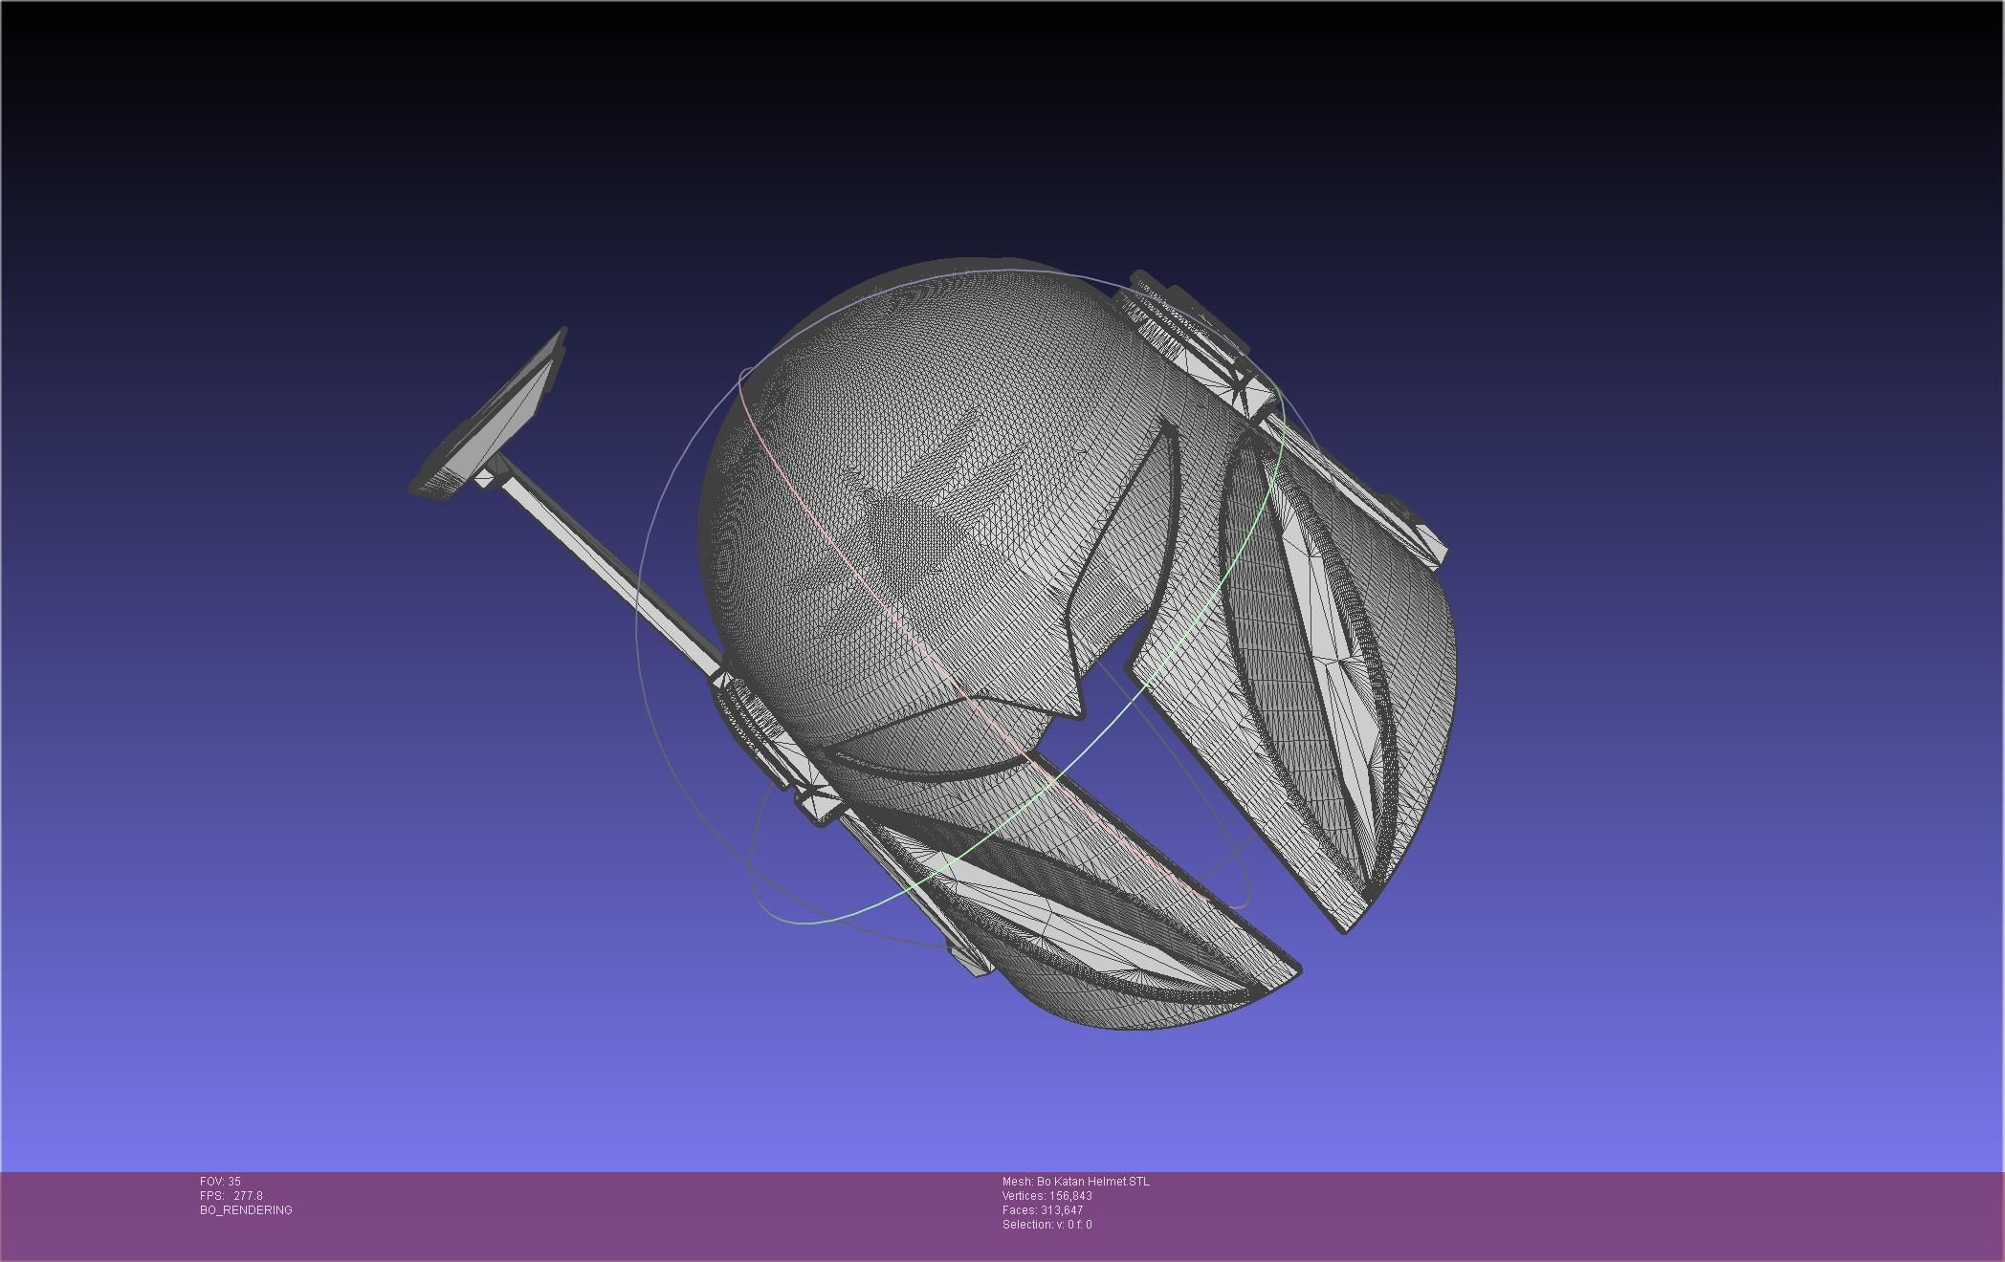Viewport: 2005px width, 1262px height.
Task: Click the FOV: 35 readout
Action: tap(220, 1182)
